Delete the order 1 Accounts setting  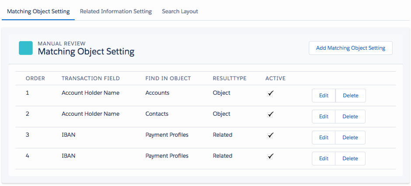point(350,96)
